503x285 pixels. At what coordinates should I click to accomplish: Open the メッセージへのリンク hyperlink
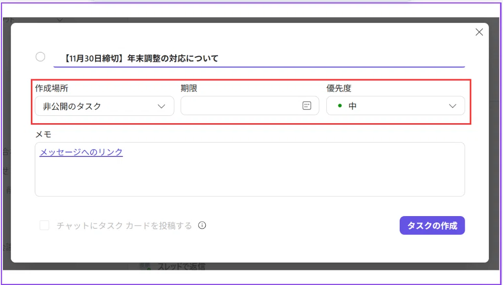click(x=81, y=152)
